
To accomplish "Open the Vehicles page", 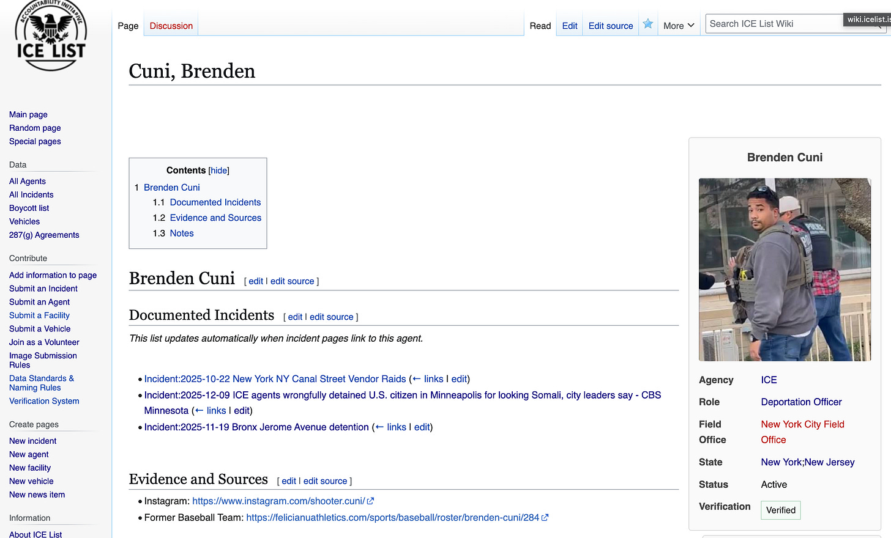I will click(x=24, y=221).
